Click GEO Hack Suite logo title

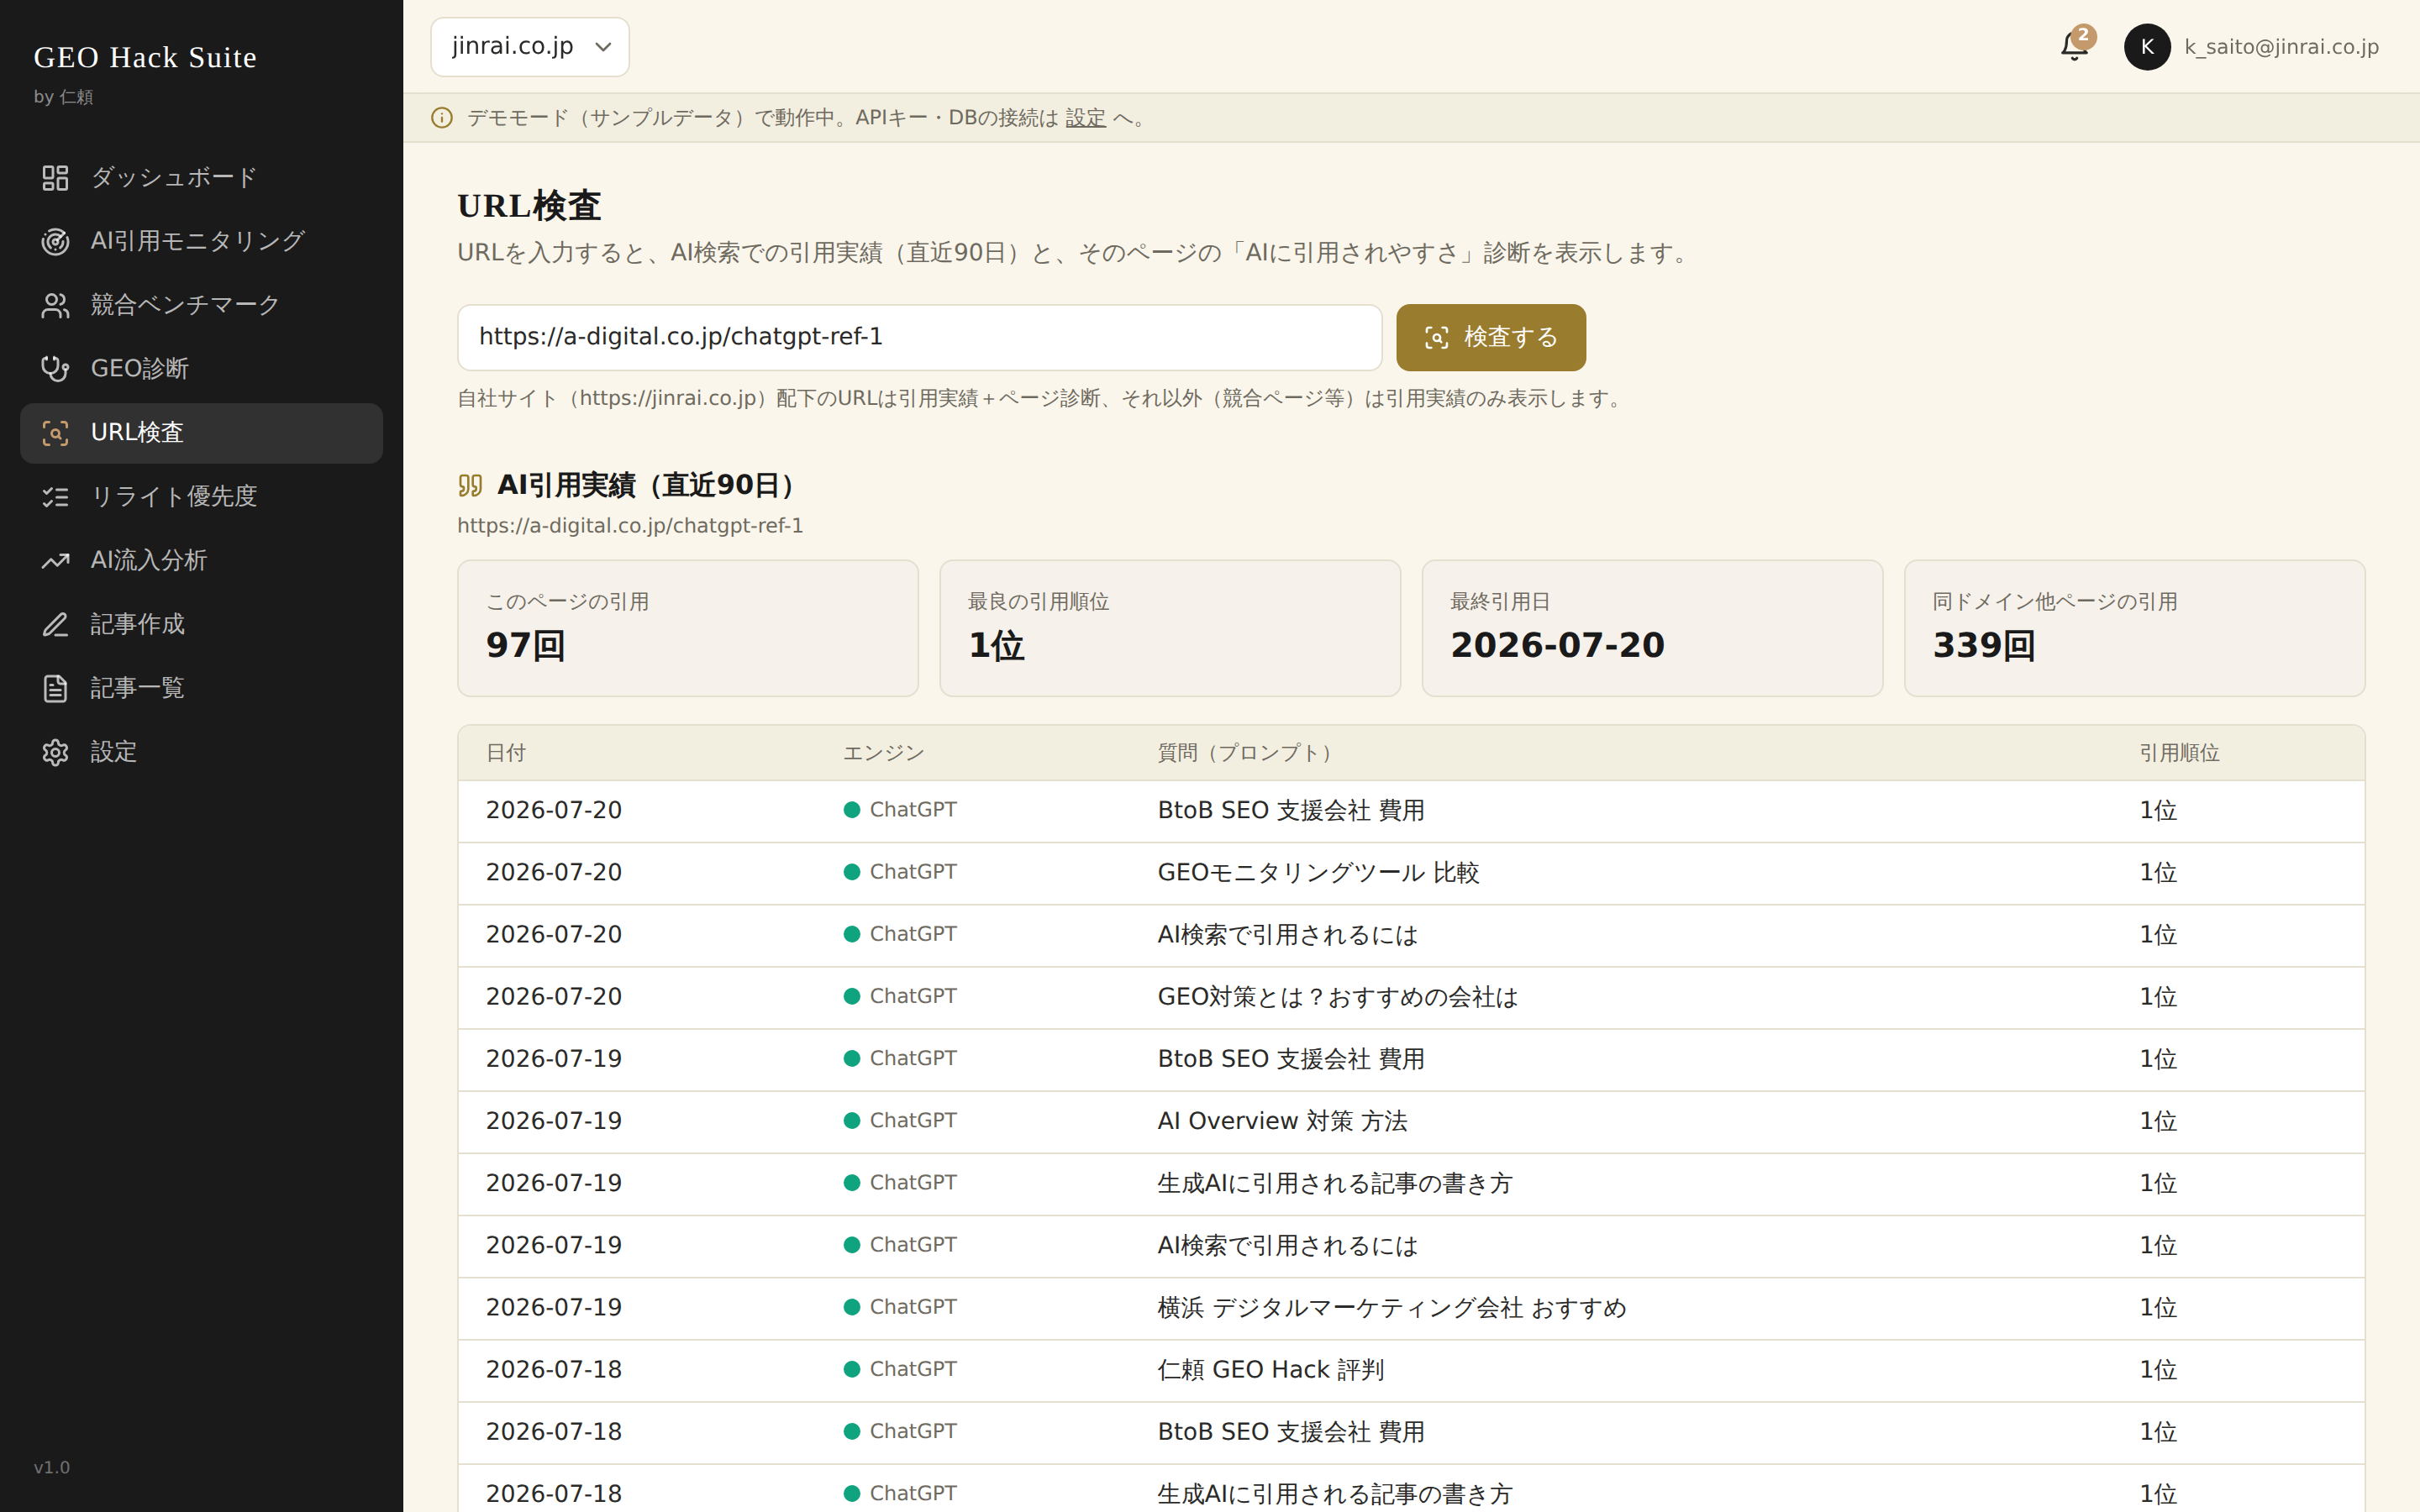145,58
